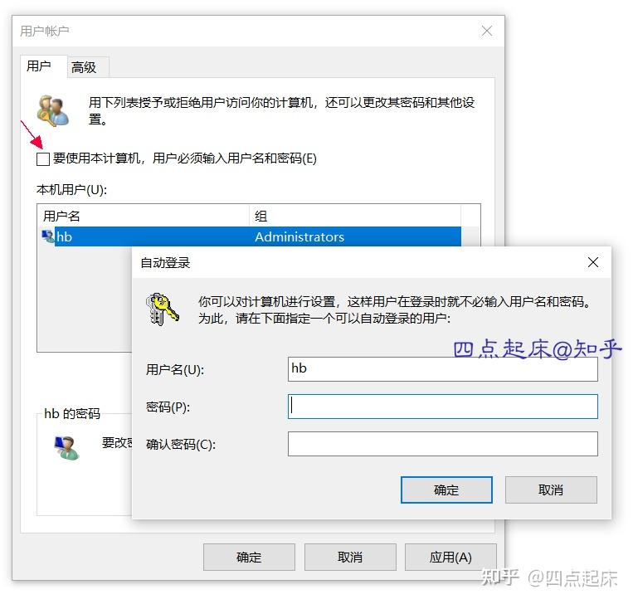Click the users-with-key icon beside description
This screenshot has height=604, width=633.
(x=53, y=110)
